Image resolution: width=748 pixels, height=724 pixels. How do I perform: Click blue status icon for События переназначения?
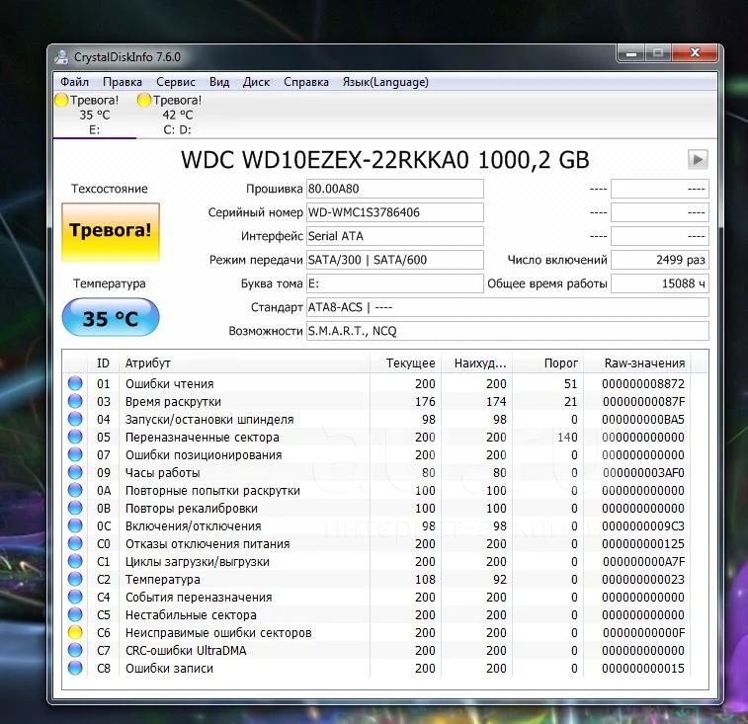[75, 597]
